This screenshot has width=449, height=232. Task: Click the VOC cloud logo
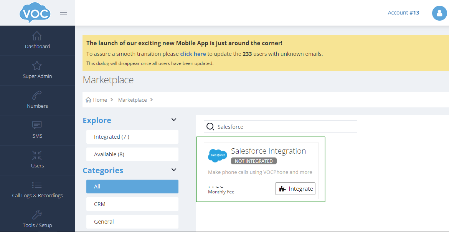(35, 13)
